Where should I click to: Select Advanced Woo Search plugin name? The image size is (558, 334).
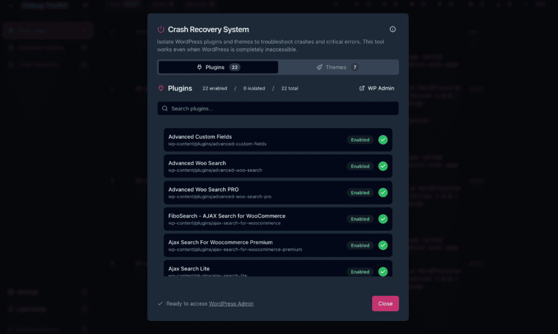pyautogui.click(x=197, y=163)
